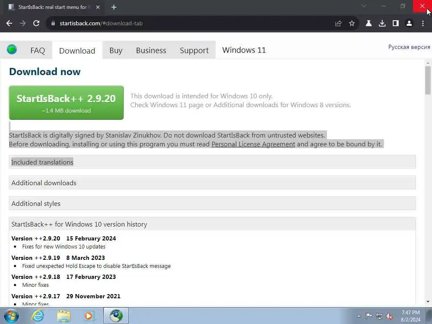Expand the Included translations section
Screen dimensions: 432x324
pos(212,162)
